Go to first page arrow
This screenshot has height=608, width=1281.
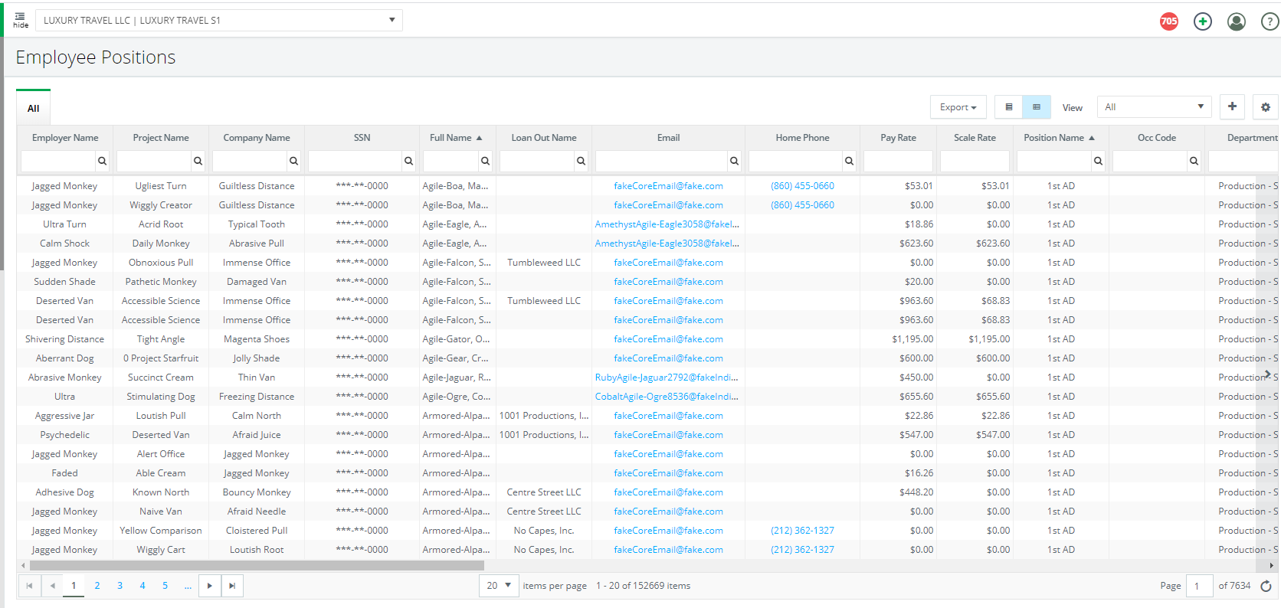coord(29,586)
